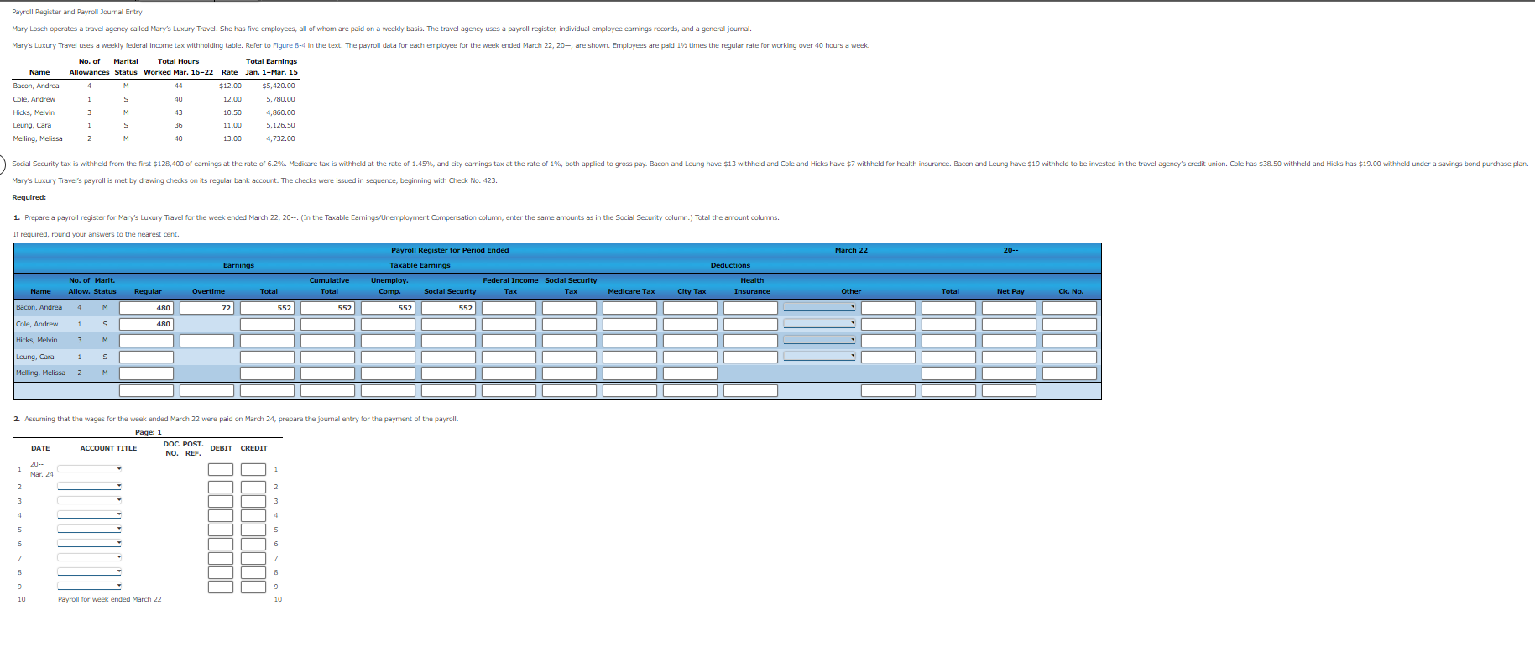Image resolution: width=1535 pixels, height=647 pixels.
Task: Click Bacon's Health Insurance field
Action: pyautogui.click(x=750, y=308)
